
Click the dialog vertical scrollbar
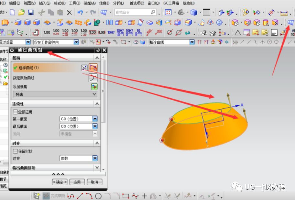(103, 91)
